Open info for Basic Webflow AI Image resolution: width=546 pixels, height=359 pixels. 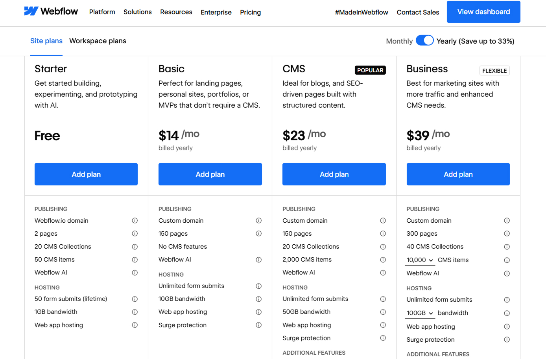pyautogui.click(x=259, y=260)
